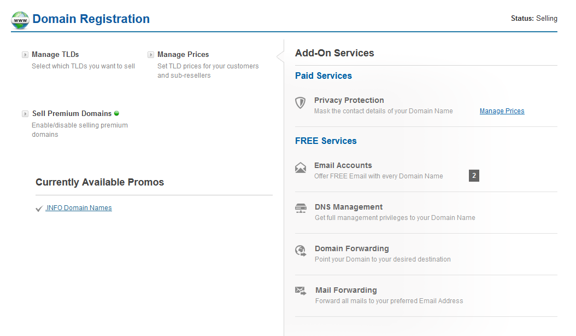Click the globe icon next to Domain Registration
Image resolution: width=576 pixels, height=336 pixels.
(x=20, y=19)
